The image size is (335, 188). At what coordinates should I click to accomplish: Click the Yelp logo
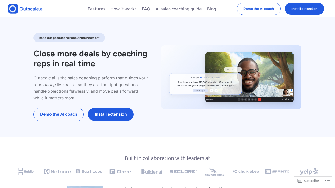pos(309,172)
